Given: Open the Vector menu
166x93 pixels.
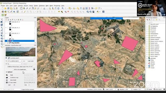Looking at the screenshot, I should (31, 6).
